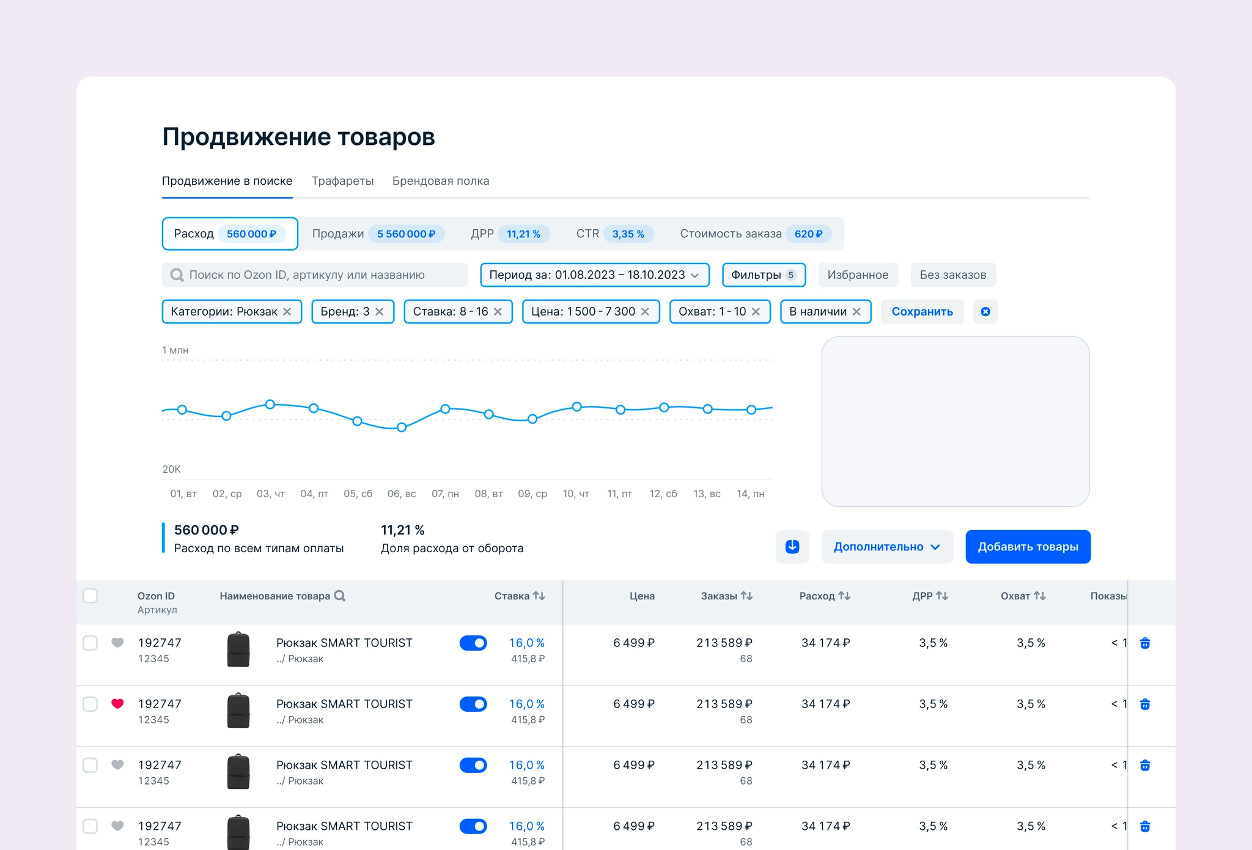Check the select-all checkbox in table header
Screen dimensions: 1252x850
90,596
